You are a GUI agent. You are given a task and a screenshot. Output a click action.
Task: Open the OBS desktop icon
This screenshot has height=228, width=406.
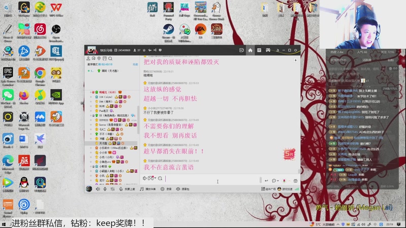(56, 33)
